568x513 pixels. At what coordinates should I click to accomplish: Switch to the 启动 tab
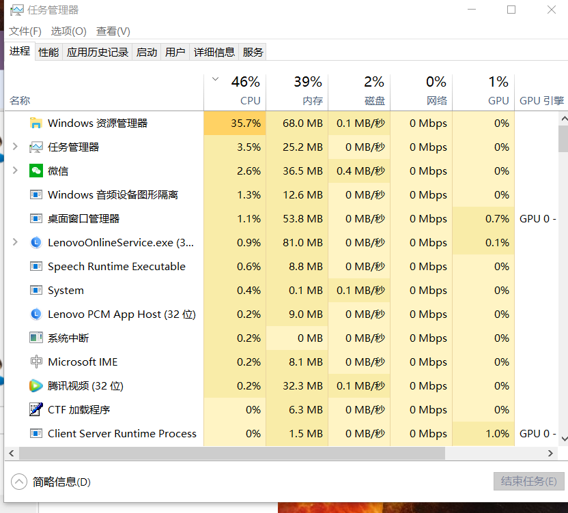click(x=147, y=52)
